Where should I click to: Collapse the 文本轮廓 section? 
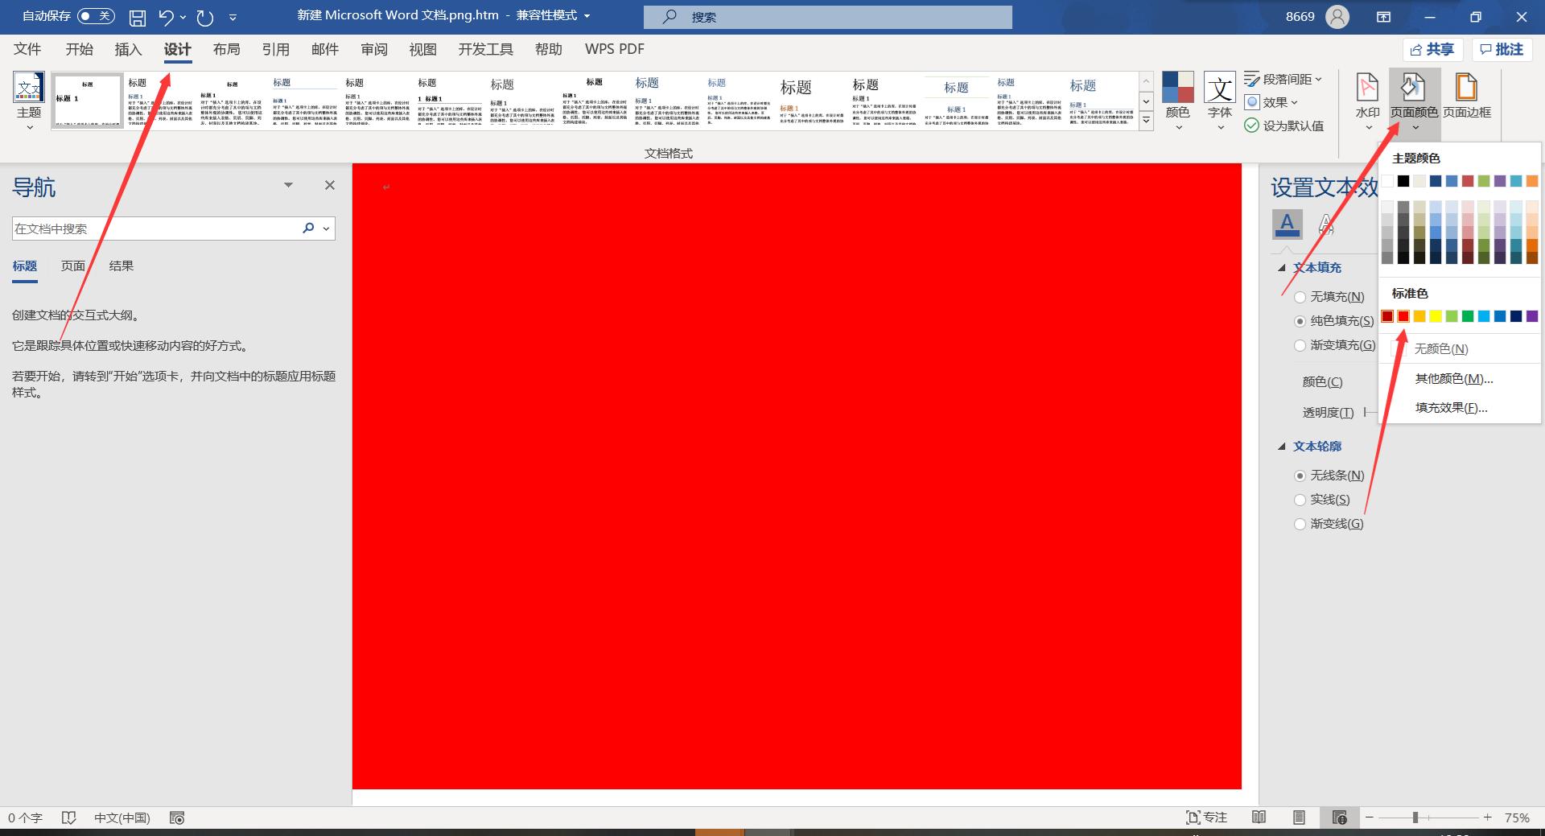[1282, 447]
